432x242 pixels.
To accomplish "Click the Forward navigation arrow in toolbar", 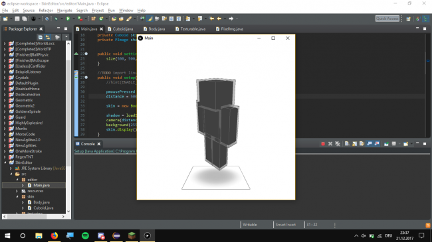I will [x=231, y=19].
